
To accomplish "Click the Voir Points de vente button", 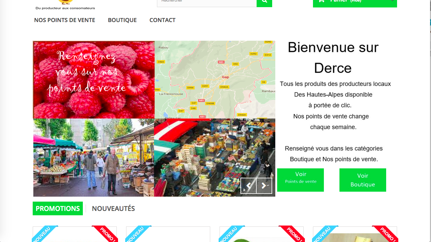I will (301, 180).
